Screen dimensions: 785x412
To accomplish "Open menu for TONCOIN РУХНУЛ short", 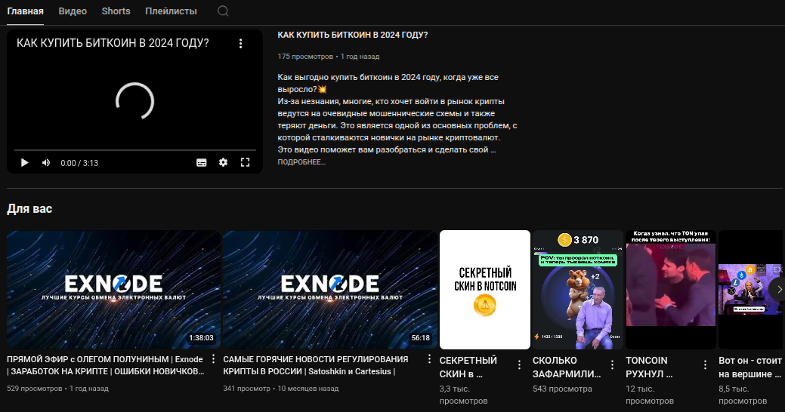I will (705, 365).
